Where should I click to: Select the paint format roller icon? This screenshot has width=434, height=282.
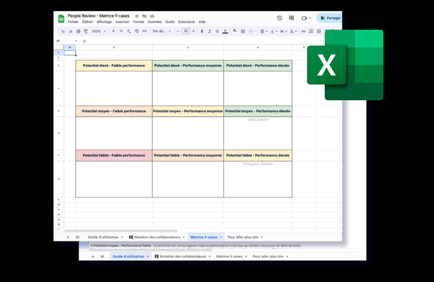coord(86,32)
